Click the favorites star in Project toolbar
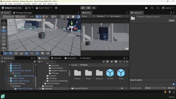Screen dimensions: 176x99 pos(120,62)
